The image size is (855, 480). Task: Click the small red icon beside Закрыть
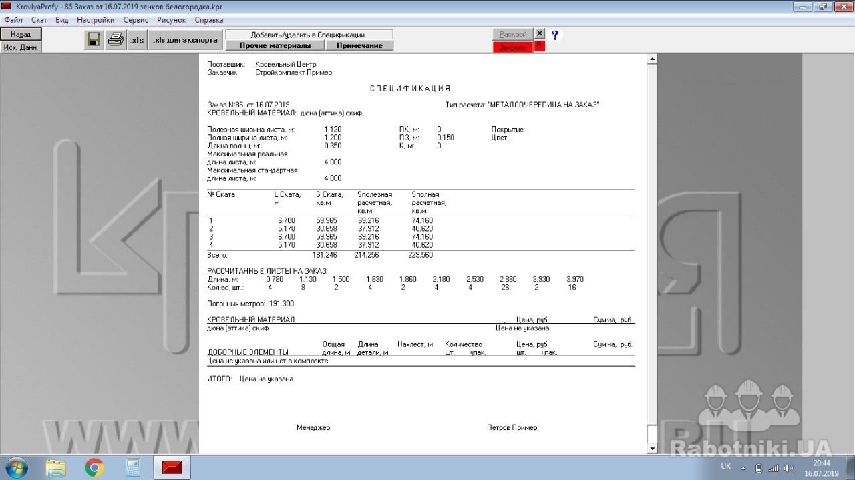coord(540,46)
